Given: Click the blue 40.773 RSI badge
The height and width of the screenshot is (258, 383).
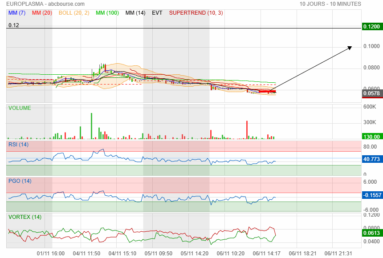Looking at the screenshot, I should point(371,159).
